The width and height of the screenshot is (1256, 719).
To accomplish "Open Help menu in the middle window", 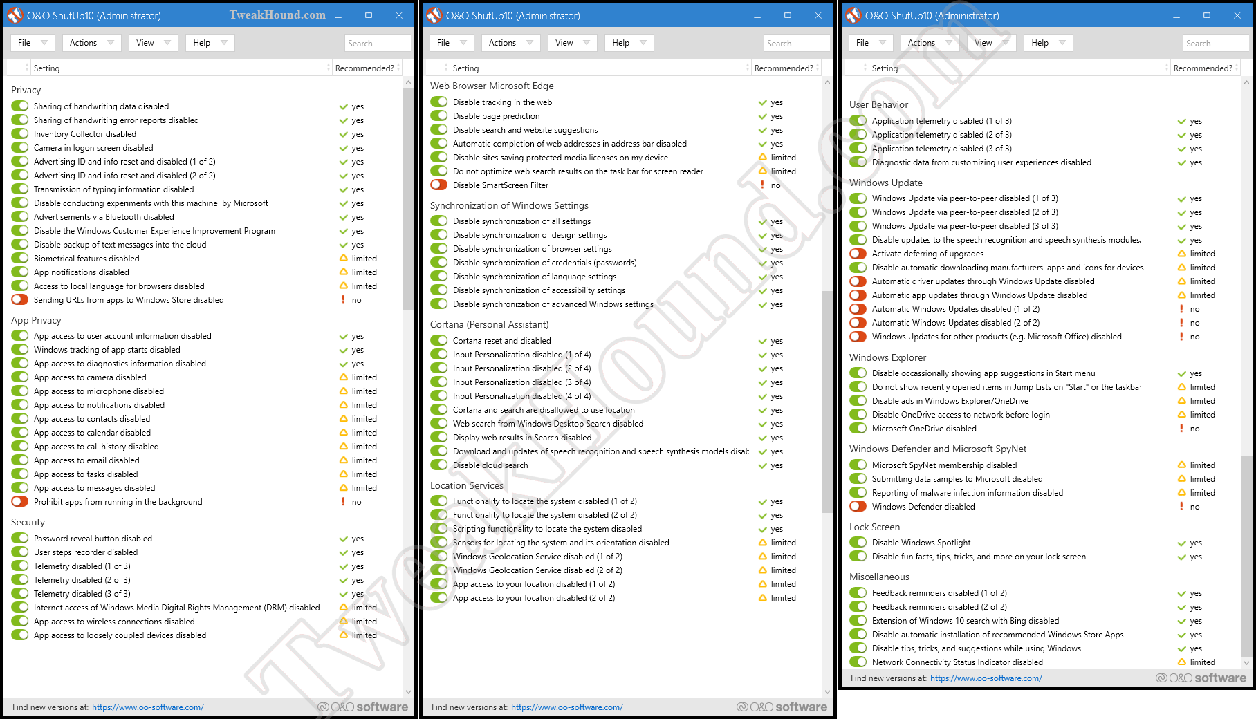I will click(629, 43).
